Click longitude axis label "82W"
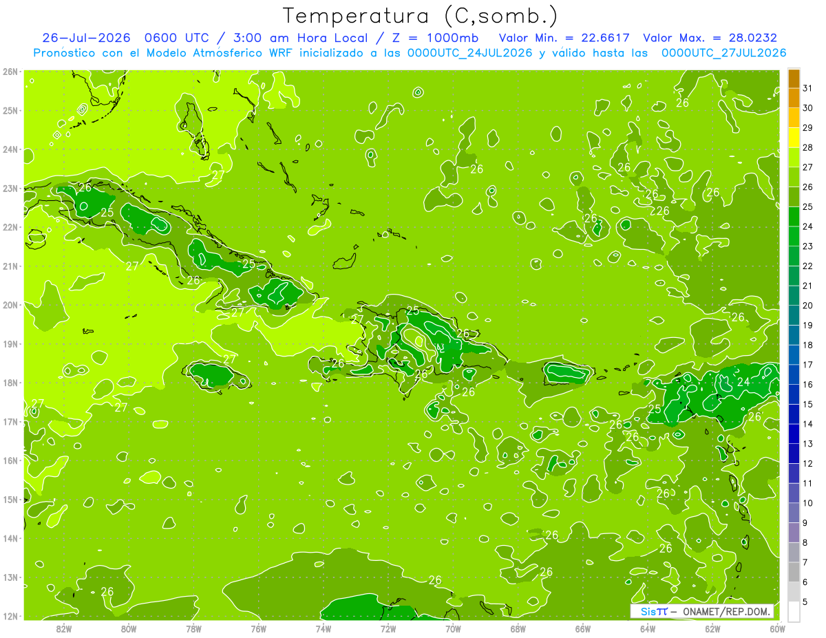Viewport: 826px width, 638px height. 64,628
